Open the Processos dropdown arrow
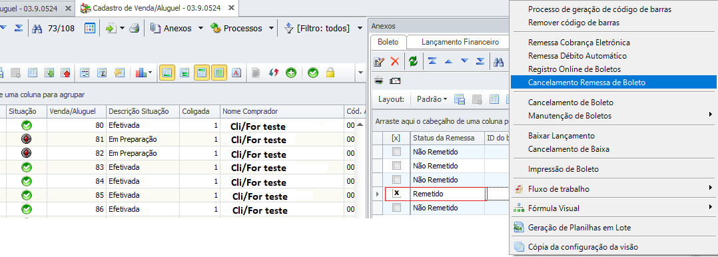Image resolution: width=718 pixels, height=257 pixels. click(271, 29)
